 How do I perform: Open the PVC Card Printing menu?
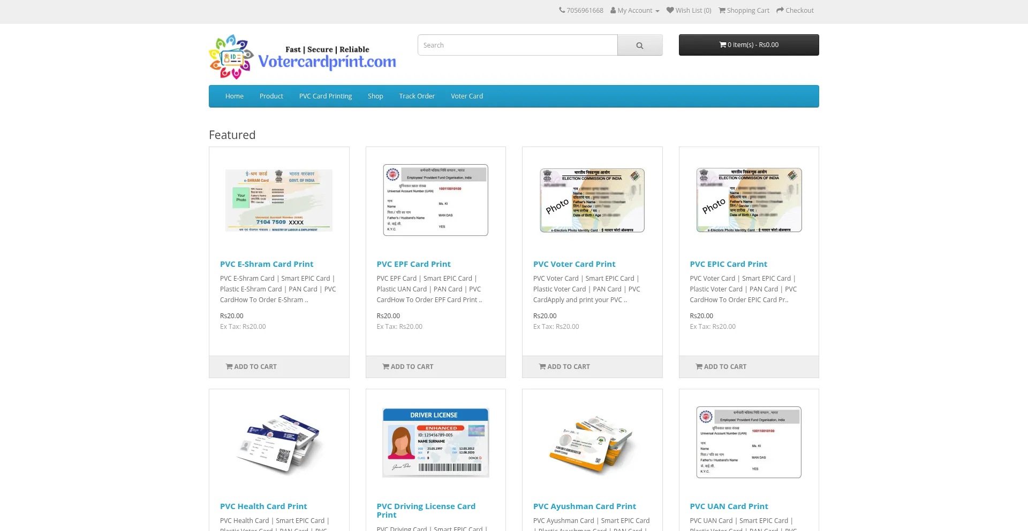pyautogui.click(x=326, y=96)
